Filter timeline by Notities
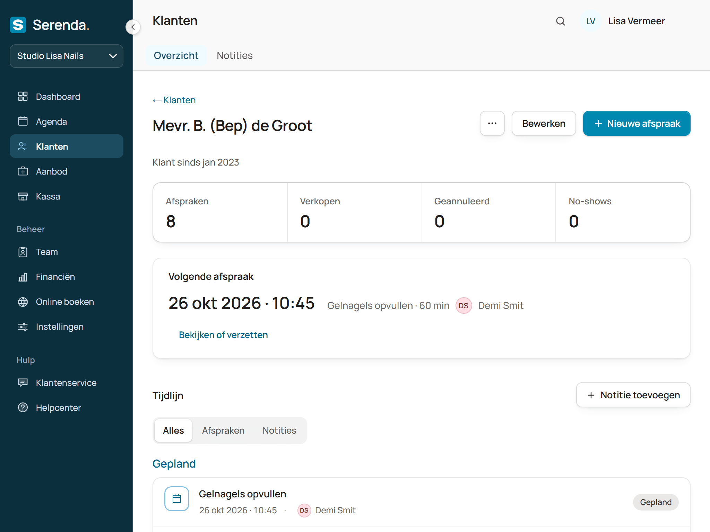Viewport: 710px width, 532px height. tap(279, 431)
